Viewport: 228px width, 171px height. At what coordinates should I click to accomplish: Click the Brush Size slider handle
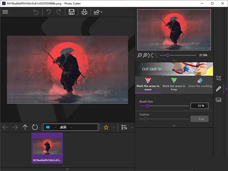(x=148, y=106)
